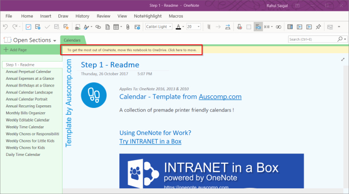Viewport: 349px width, 194px height.
Task: Toggle the right-side panel layout icon
Action: pos(290,27)
